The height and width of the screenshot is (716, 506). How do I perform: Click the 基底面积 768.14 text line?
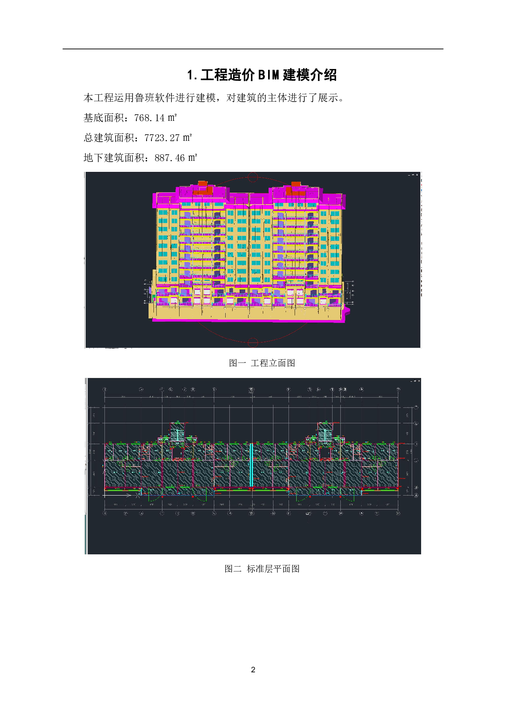(130, 118)
